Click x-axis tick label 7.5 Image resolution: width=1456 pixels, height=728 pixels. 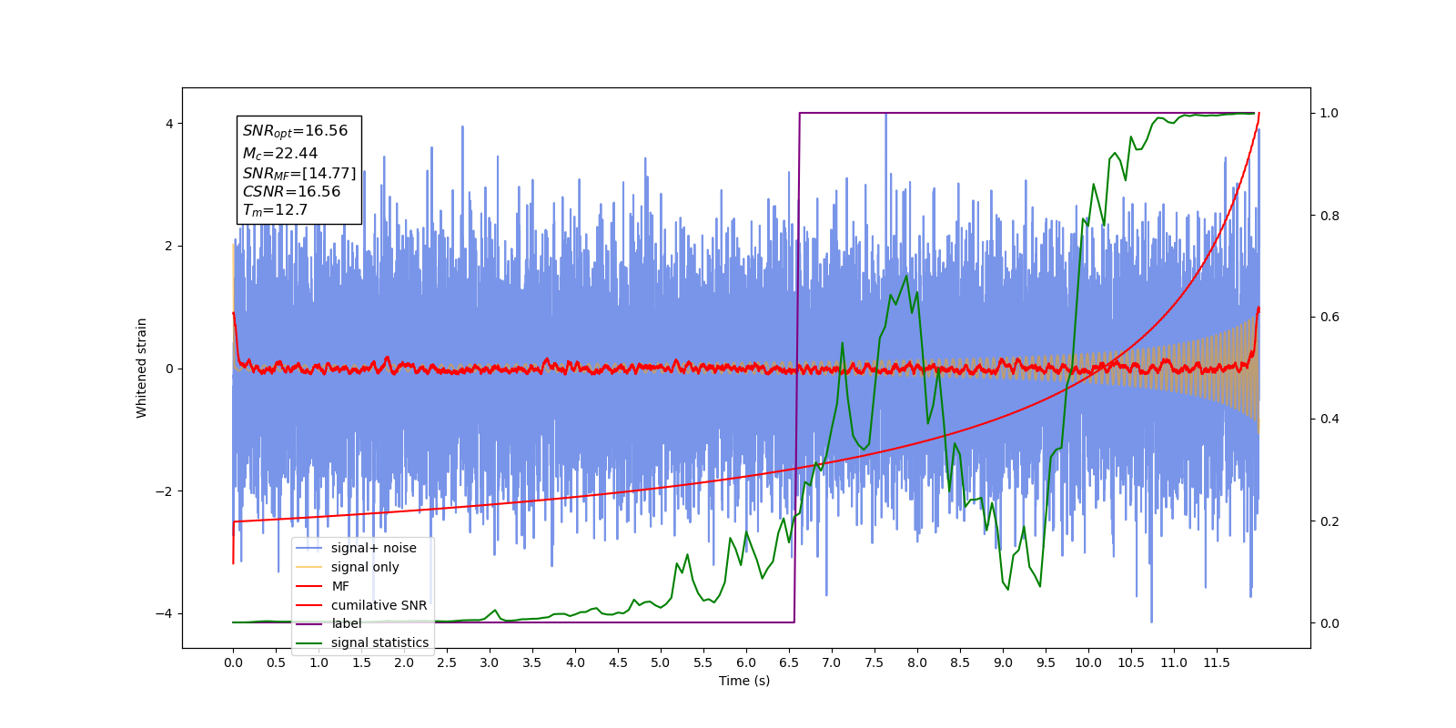click(x=875, y=662)
